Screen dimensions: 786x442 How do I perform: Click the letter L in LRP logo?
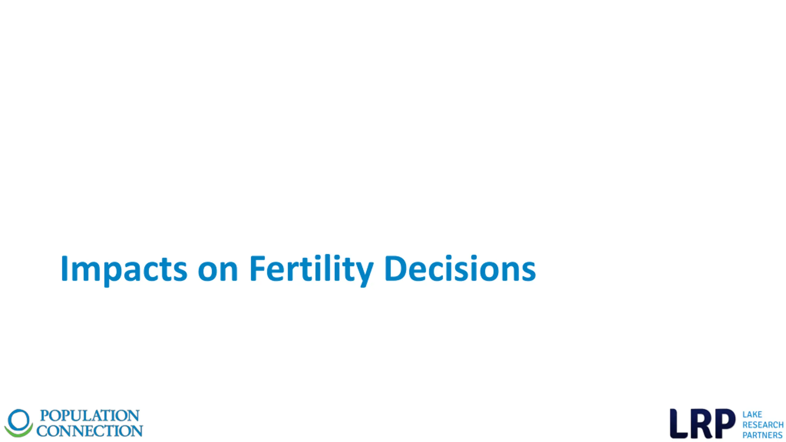[679, 424]
